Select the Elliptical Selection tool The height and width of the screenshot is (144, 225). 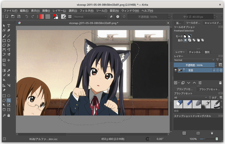9,96
